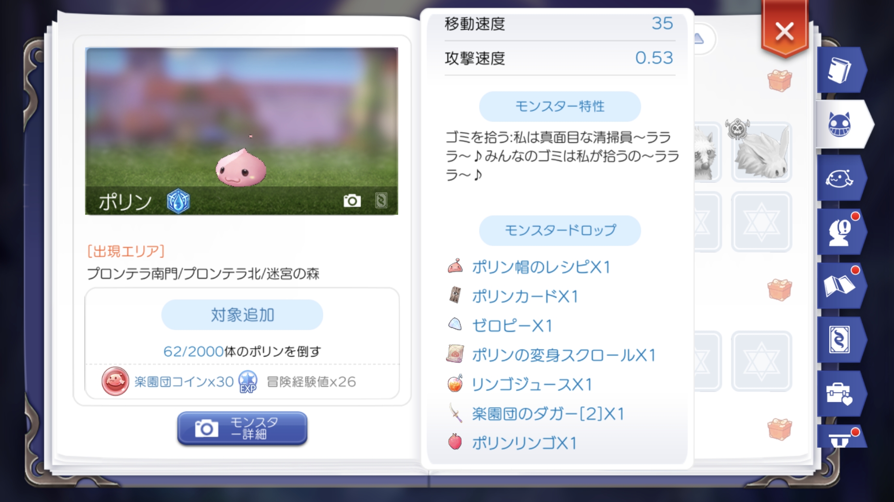This screenshot has height=502, width=894.
Task: Click the 楽園団コイン reward icon
Action: [x=115, y=381]
